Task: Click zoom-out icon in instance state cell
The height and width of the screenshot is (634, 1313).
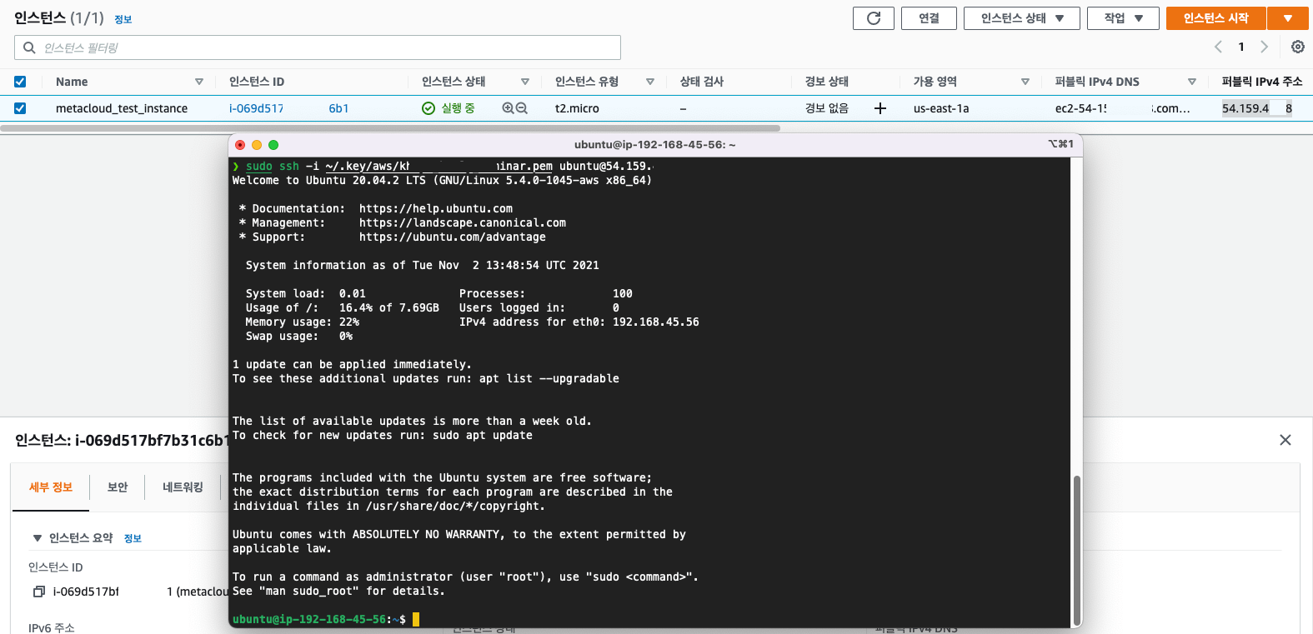Action: point(522,108)
